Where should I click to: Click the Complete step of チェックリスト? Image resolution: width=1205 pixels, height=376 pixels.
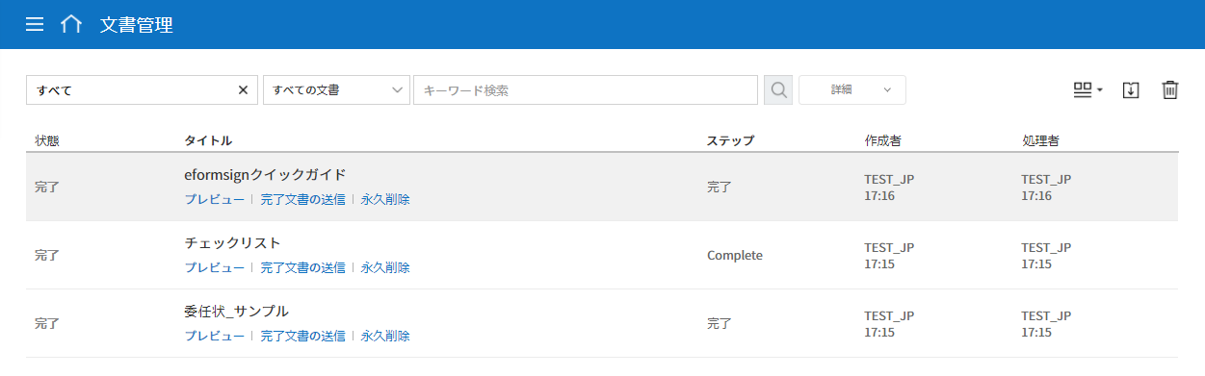[735, 256]
